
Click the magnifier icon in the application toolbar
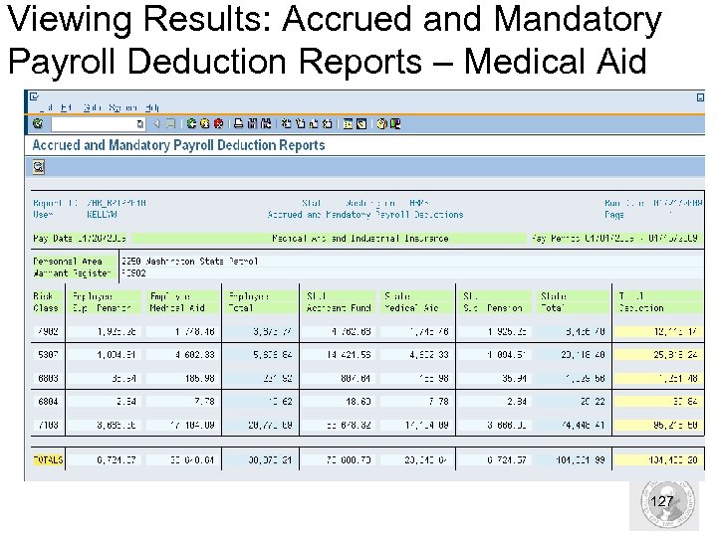[39, 167]
